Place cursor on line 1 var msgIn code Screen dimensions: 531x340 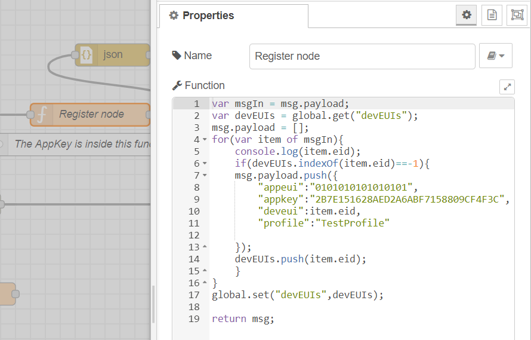pos(280,104)
